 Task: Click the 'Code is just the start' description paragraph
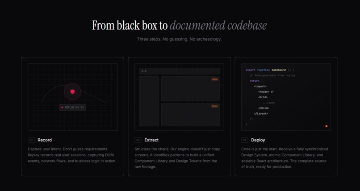pos(285,158)
